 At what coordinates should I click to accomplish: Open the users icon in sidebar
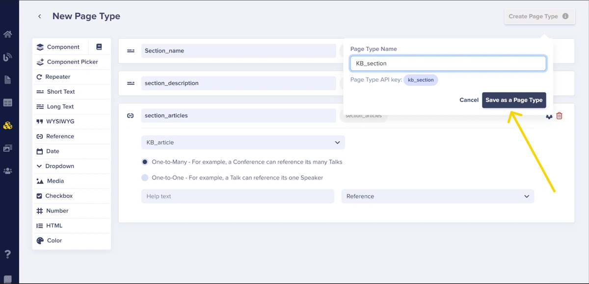tap(7, 171)
